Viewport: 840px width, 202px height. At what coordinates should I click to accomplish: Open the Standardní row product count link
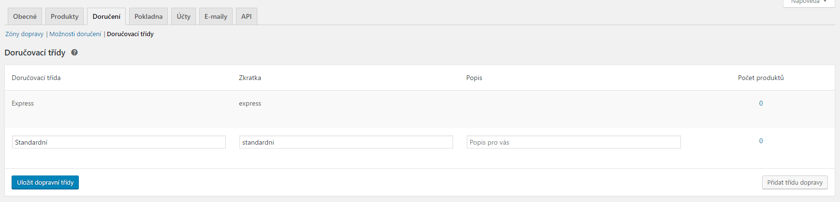(761, 141)
